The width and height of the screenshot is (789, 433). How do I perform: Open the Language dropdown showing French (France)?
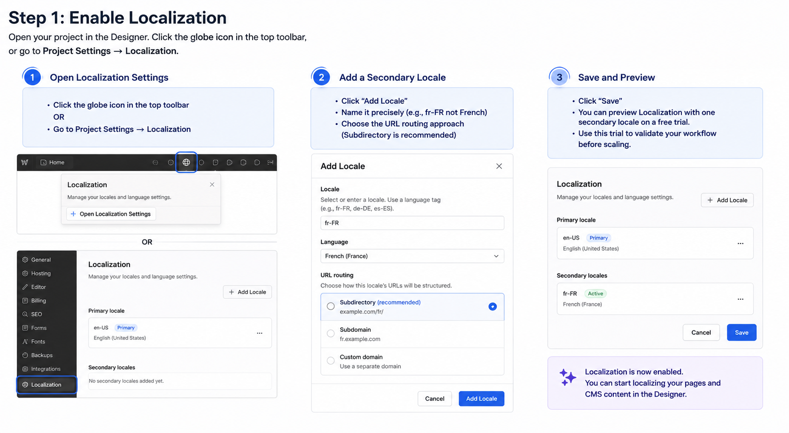[x=412, y=256]
